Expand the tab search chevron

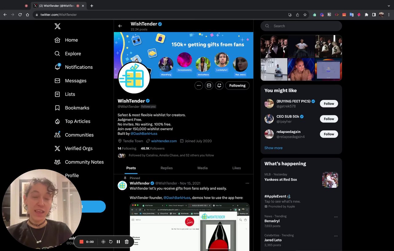389,6
